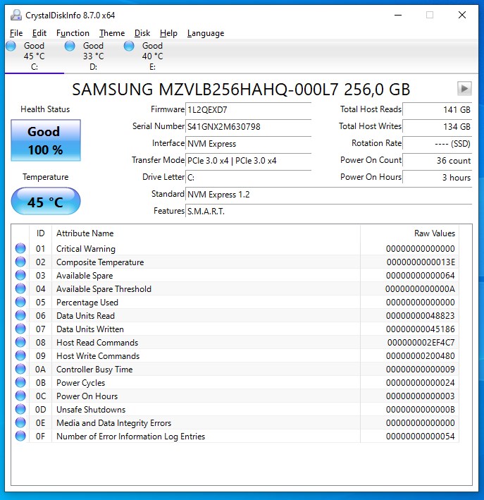Click the status icon for Unsafe Shutdowns

pyautogui.click(x=20, y=409)
